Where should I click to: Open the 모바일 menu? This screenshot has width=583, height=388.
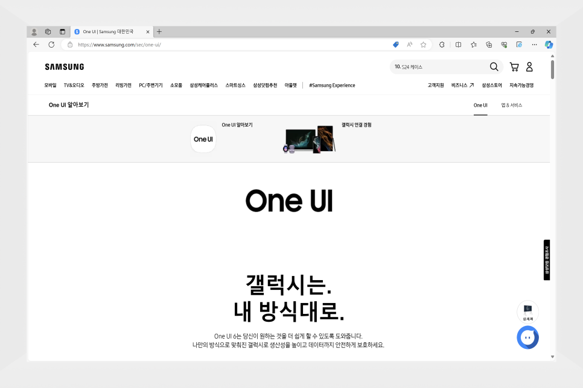pyautogui.click(x=50, y=86)
